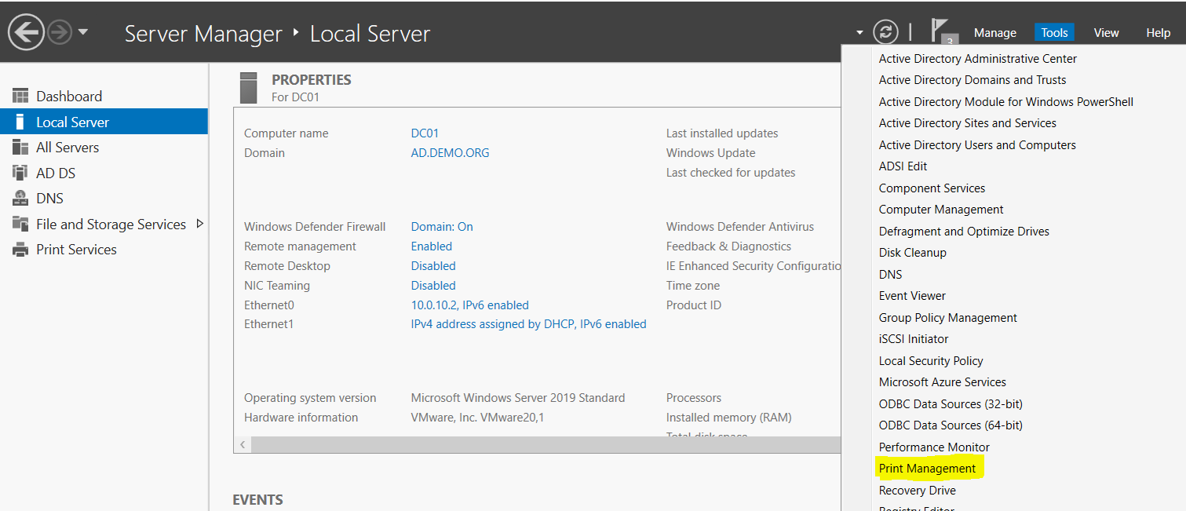Open the notifications flag icon
This screenshot has width=1186, height=511.
click(x=940, y=31)
